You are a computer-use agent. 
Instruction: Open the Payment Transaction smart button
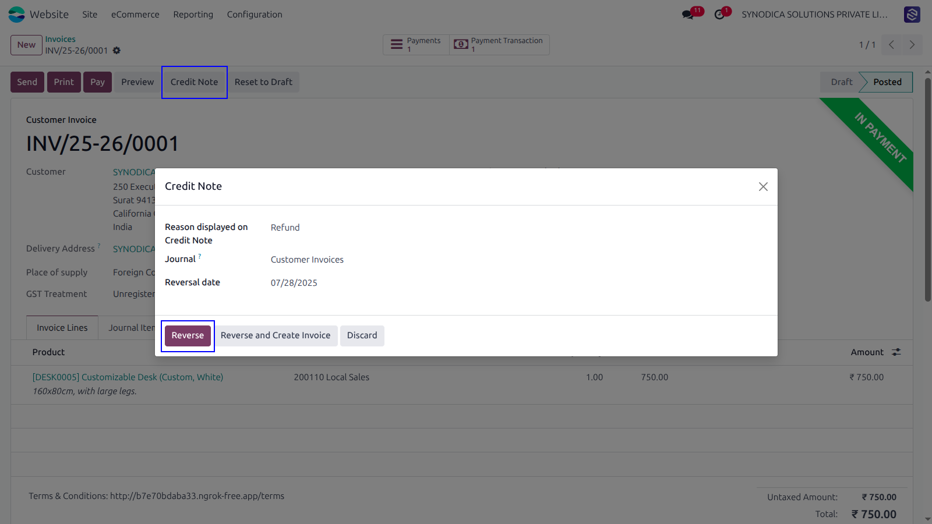499,45
